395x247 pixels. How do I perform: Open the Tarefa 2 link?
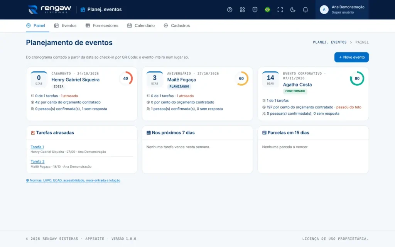37,162
